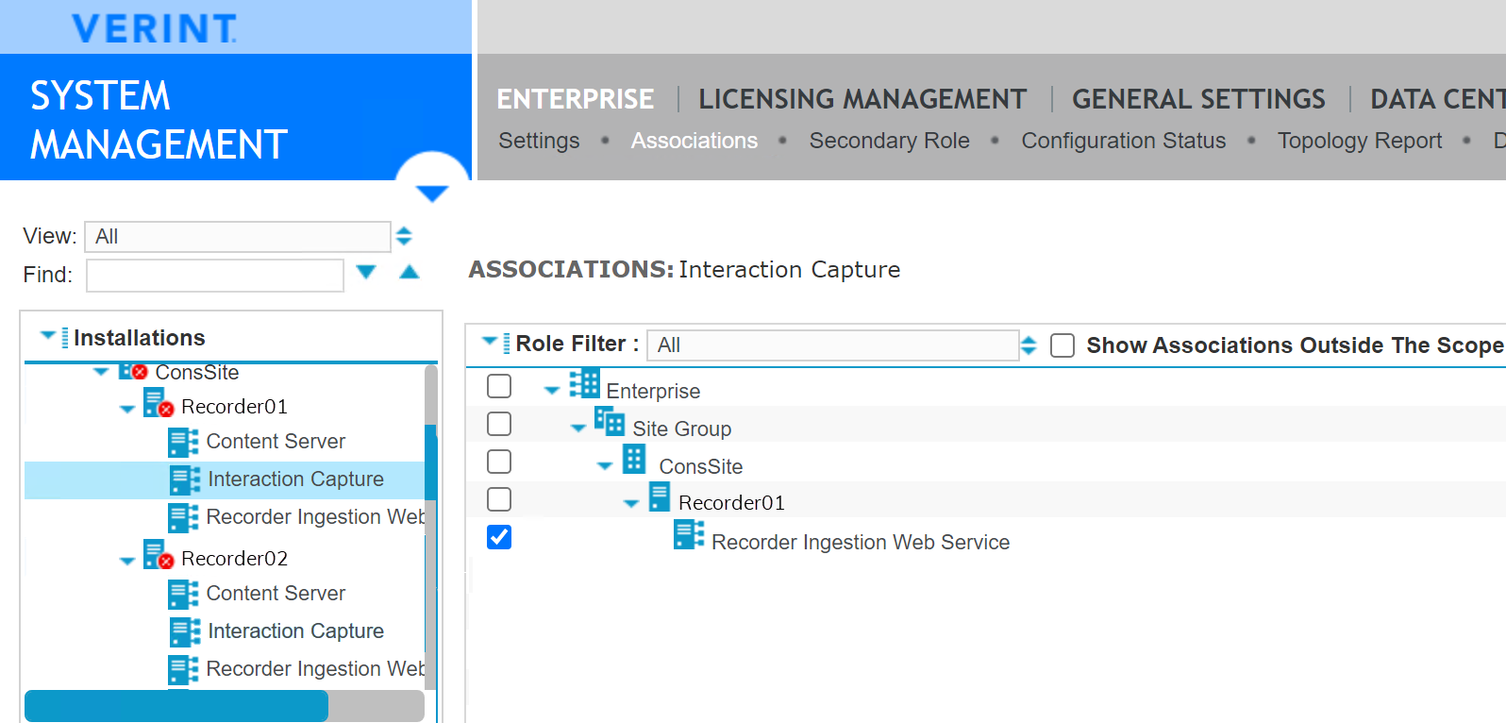Collapse Recorder01 node in associations tree
This screenshot has width=1506, height=723.
point(631,504)
